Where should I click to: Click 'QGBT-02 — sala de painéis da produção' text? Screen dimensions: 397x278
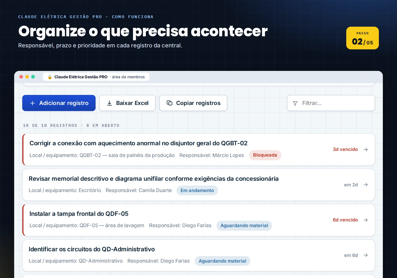tap(127, 155)
